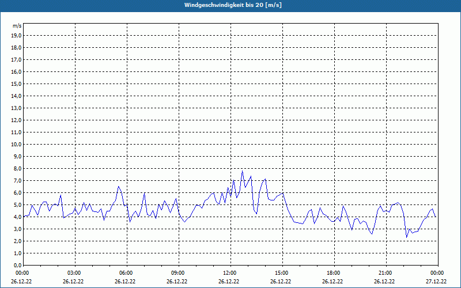Click the 03:00 time axis label
The height and width of the screenshot is (288, 461).
tap(75, 273)
